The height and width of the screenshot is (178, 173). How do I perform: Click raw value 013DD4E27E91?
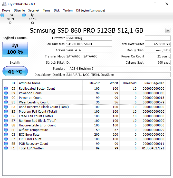tap(153, 148)
